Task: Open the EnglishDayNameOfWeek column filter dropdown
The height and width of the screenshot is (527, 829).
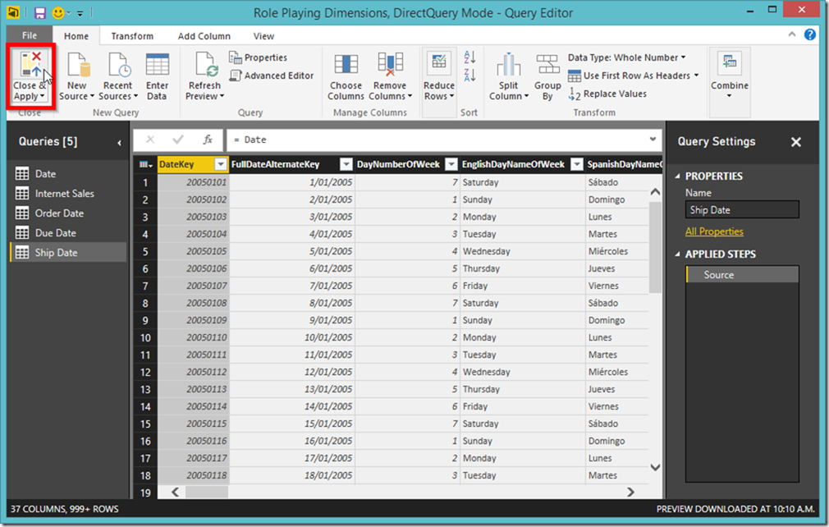Action: point(577,164)
